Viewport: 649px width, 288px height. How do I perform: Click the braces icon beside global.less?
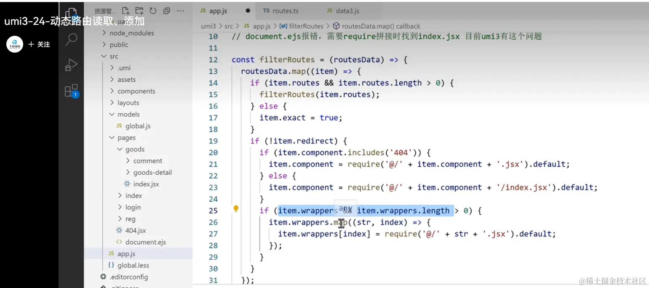[111, 265]
